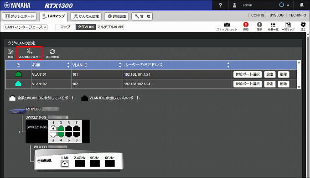Viewport: 310px width, 178px height.
Task: Select black port 6 on SWX2210-8G
Action: point(68,135)
